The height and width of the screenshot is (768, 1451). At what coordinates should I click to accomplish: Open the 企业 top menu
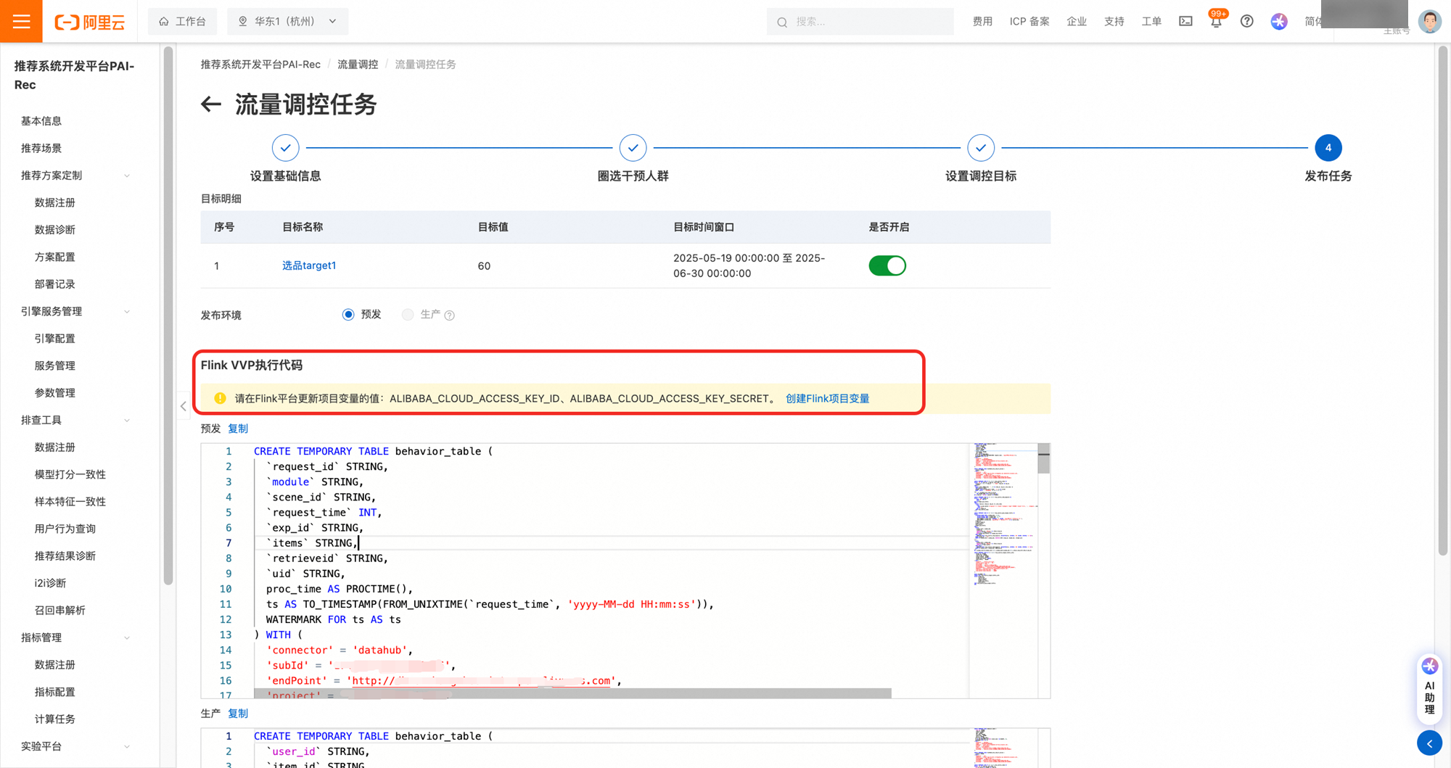(1077, 21)
